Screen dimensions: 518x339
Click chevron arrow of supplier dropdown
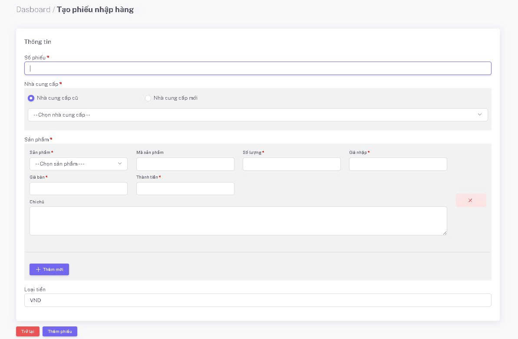(480, 115)
